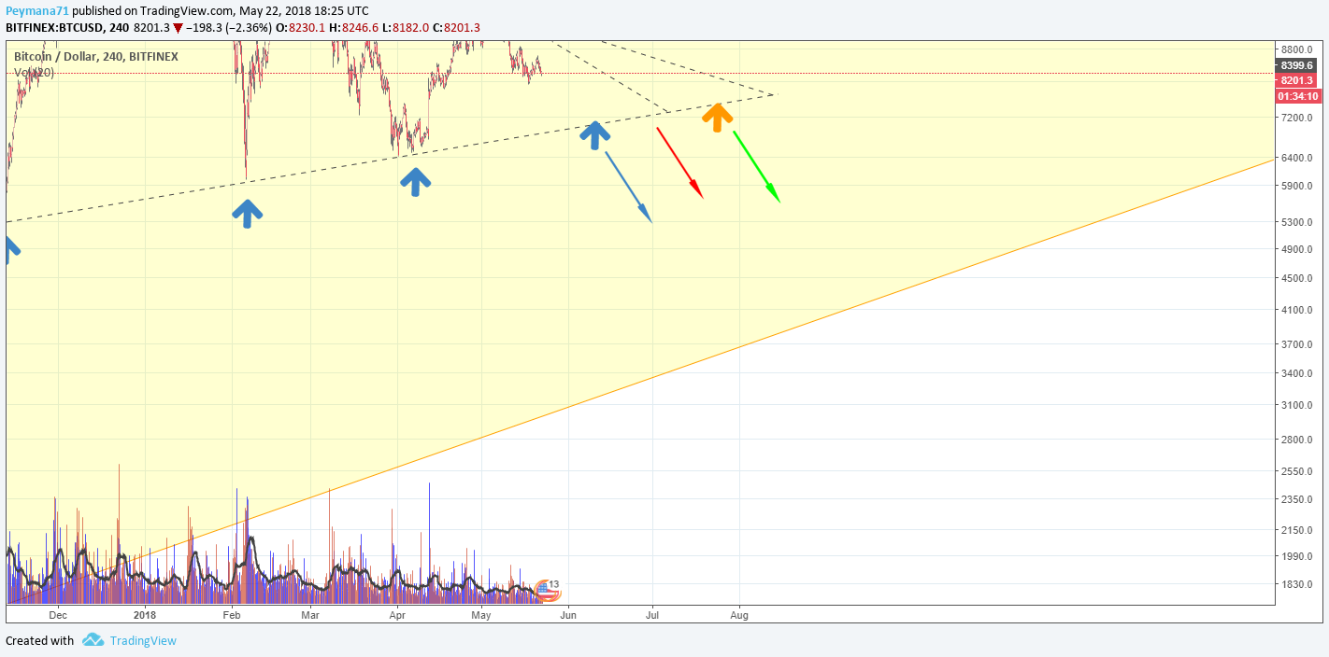This screenshot has height=657, width=1329.
Task: Click the 8800.0 price axis label
Action: pyautogui.click(x=1297, y=49)
